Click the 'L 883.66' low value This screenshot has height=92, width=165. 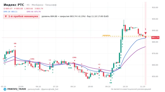[29, 8]
